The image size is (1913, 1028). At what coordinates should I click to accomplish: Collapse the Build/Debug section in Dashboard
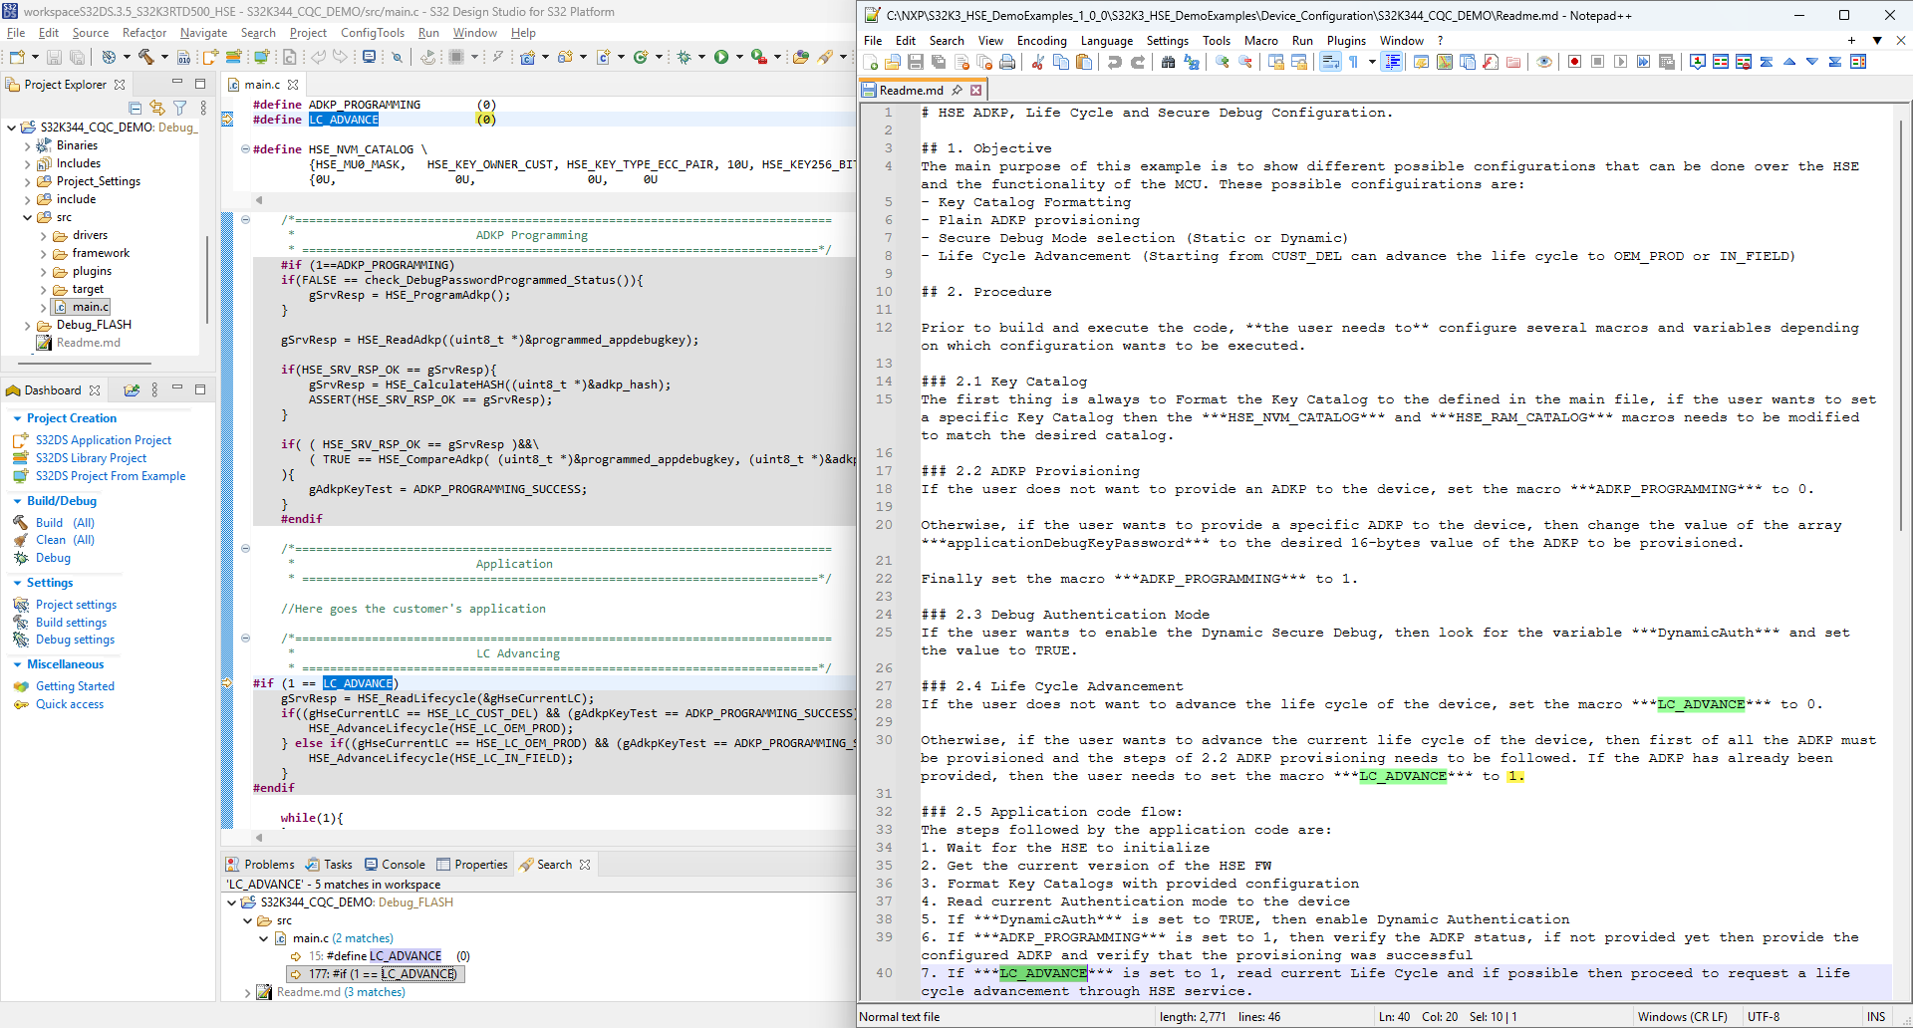[17, 501]
